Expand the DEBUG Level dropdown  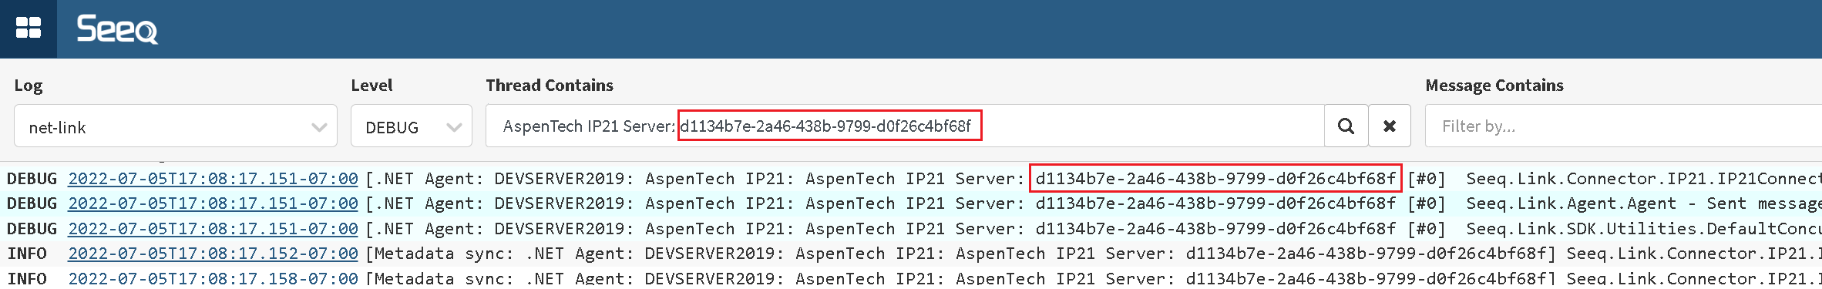click(412, 126)
